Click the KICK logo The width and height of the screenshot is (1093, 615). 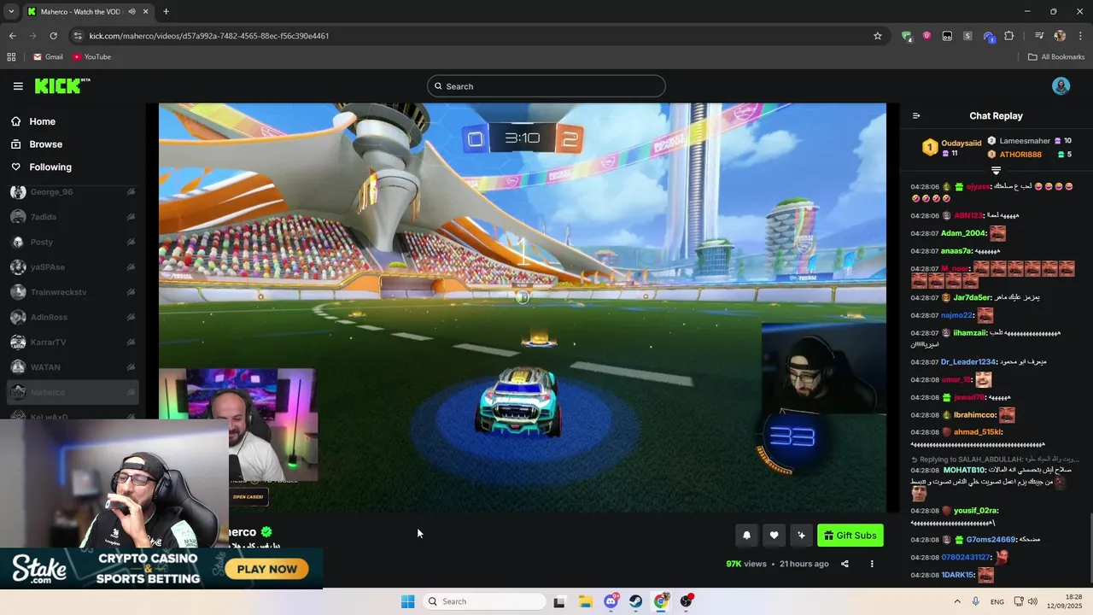61,85
